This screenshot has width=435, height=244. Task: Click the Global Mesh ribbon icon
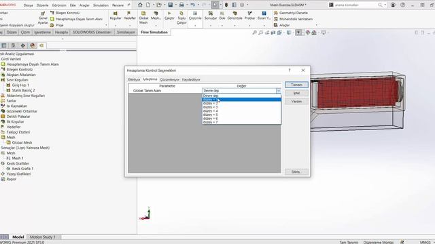pyautogui.click(x=143, y=18)
